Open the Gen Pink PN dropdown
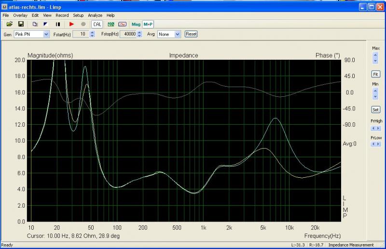Screen dimensions: 386x249 click(x=46, y=34)
